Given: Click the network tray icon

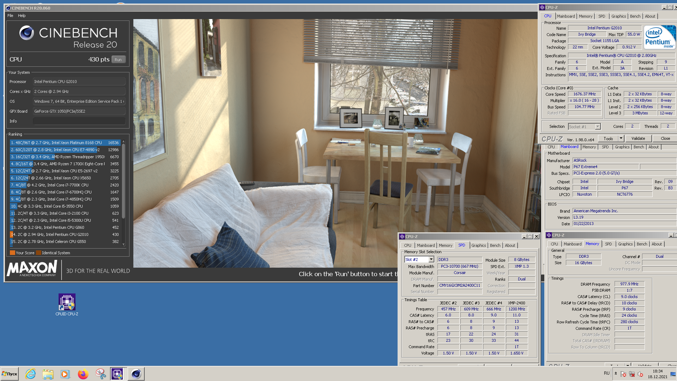Looking at the screenshot, I should tap(632, 374).
